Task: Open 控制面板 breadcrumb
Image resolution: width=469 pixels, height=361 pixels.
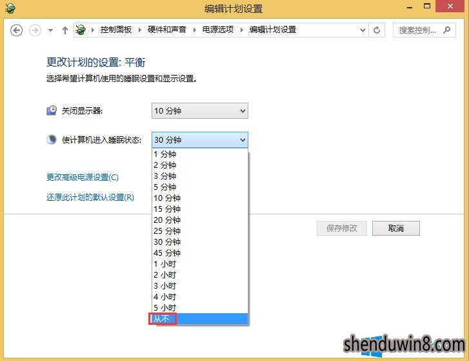Action: click(x=116, y=30)
